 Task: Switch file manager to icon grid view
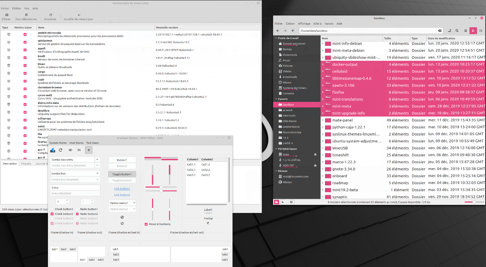click(465, 31)
